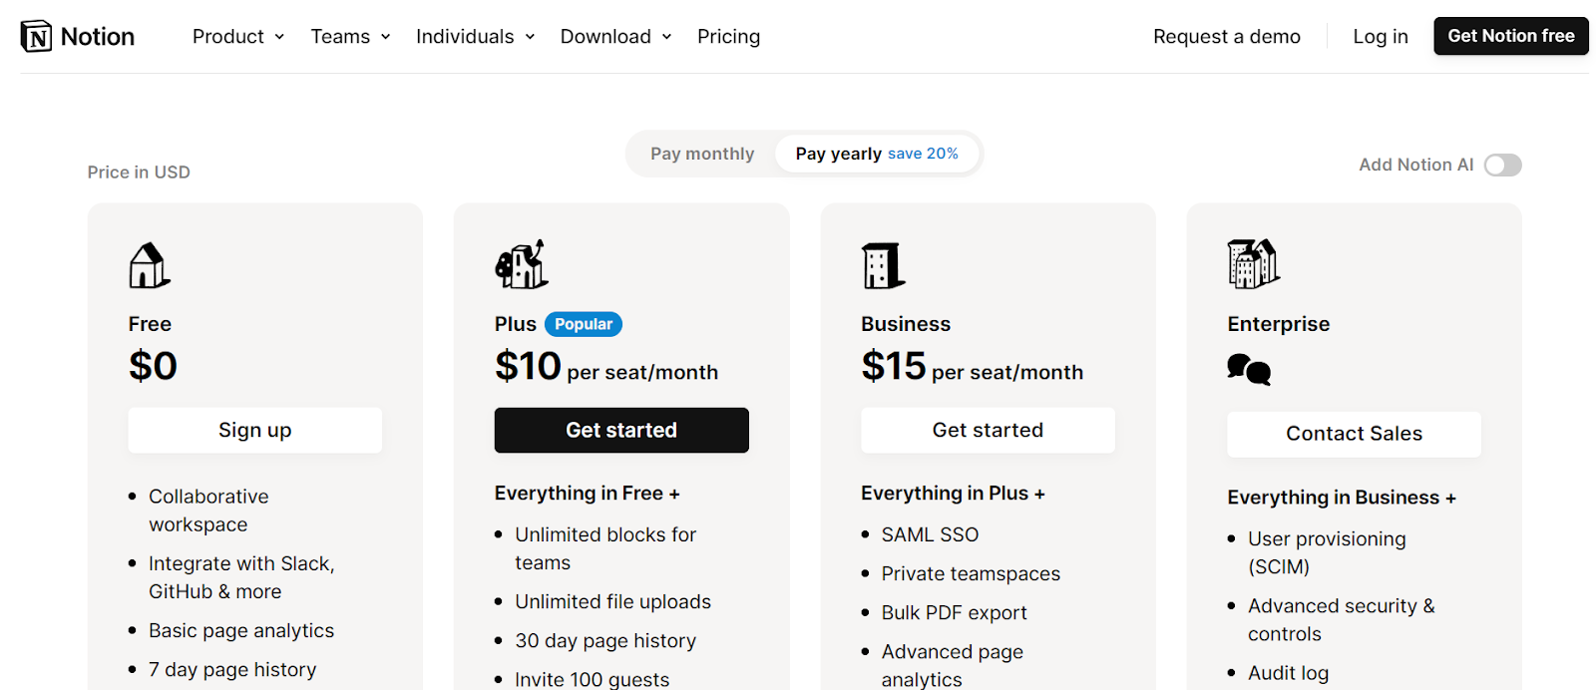The height and width of the screenshot is (690, 1596).
Task: Click the Free plan house icon
Action: pos(150,265)
